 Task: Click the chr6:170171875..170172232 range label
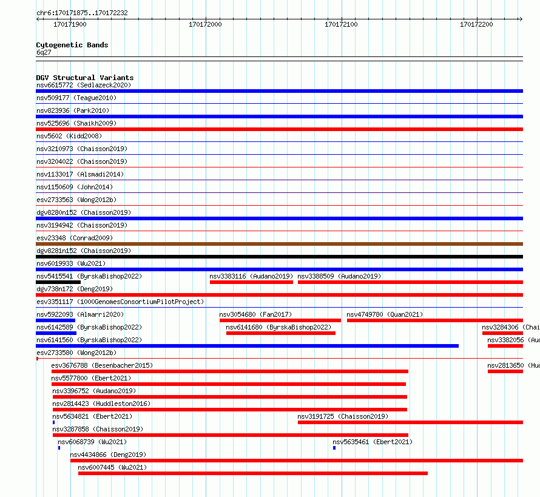(82, 13)
